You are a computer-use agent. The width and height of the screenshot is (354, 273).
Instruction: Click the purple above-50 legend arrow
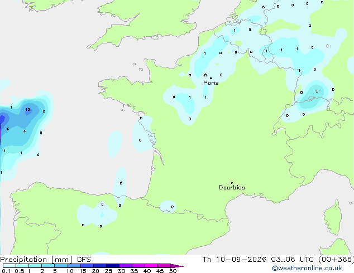click(177, 266)
